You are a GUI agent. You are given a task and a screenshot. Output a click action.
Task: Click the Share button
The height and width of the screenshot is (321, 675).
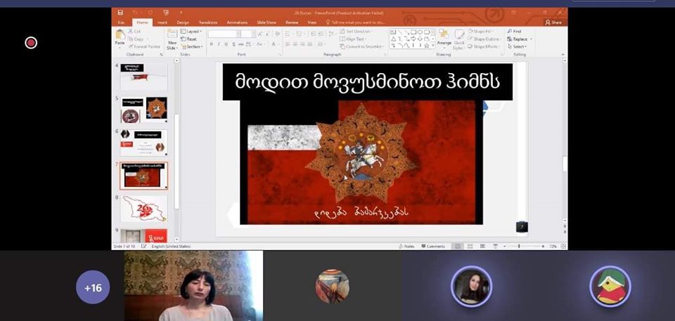click(553, 22)
